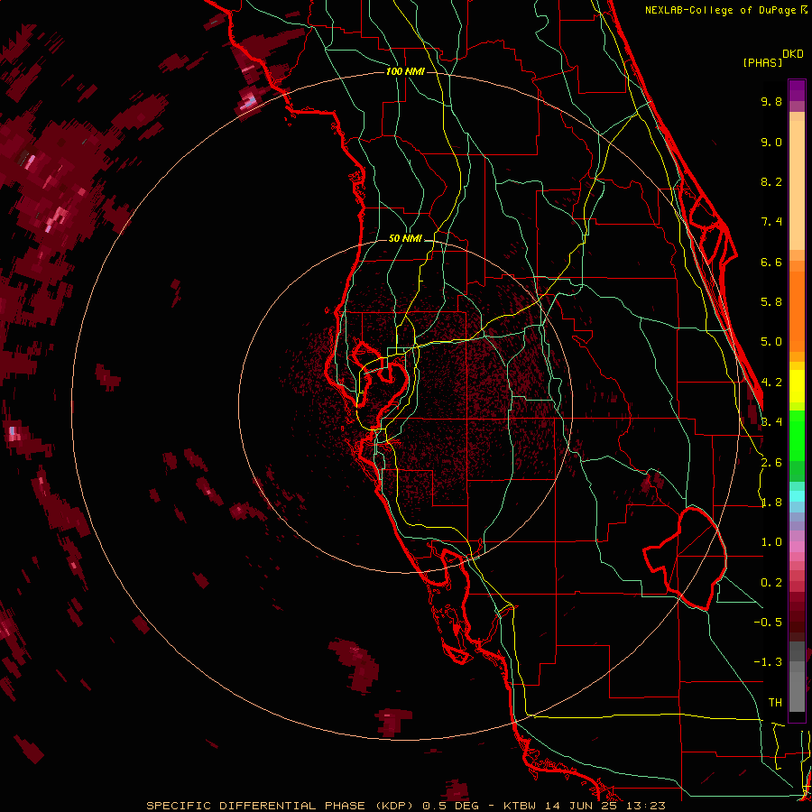Select the 9.0 value on the scale
This screenshot has height=812, width=812.
click(x=771, y=142)
